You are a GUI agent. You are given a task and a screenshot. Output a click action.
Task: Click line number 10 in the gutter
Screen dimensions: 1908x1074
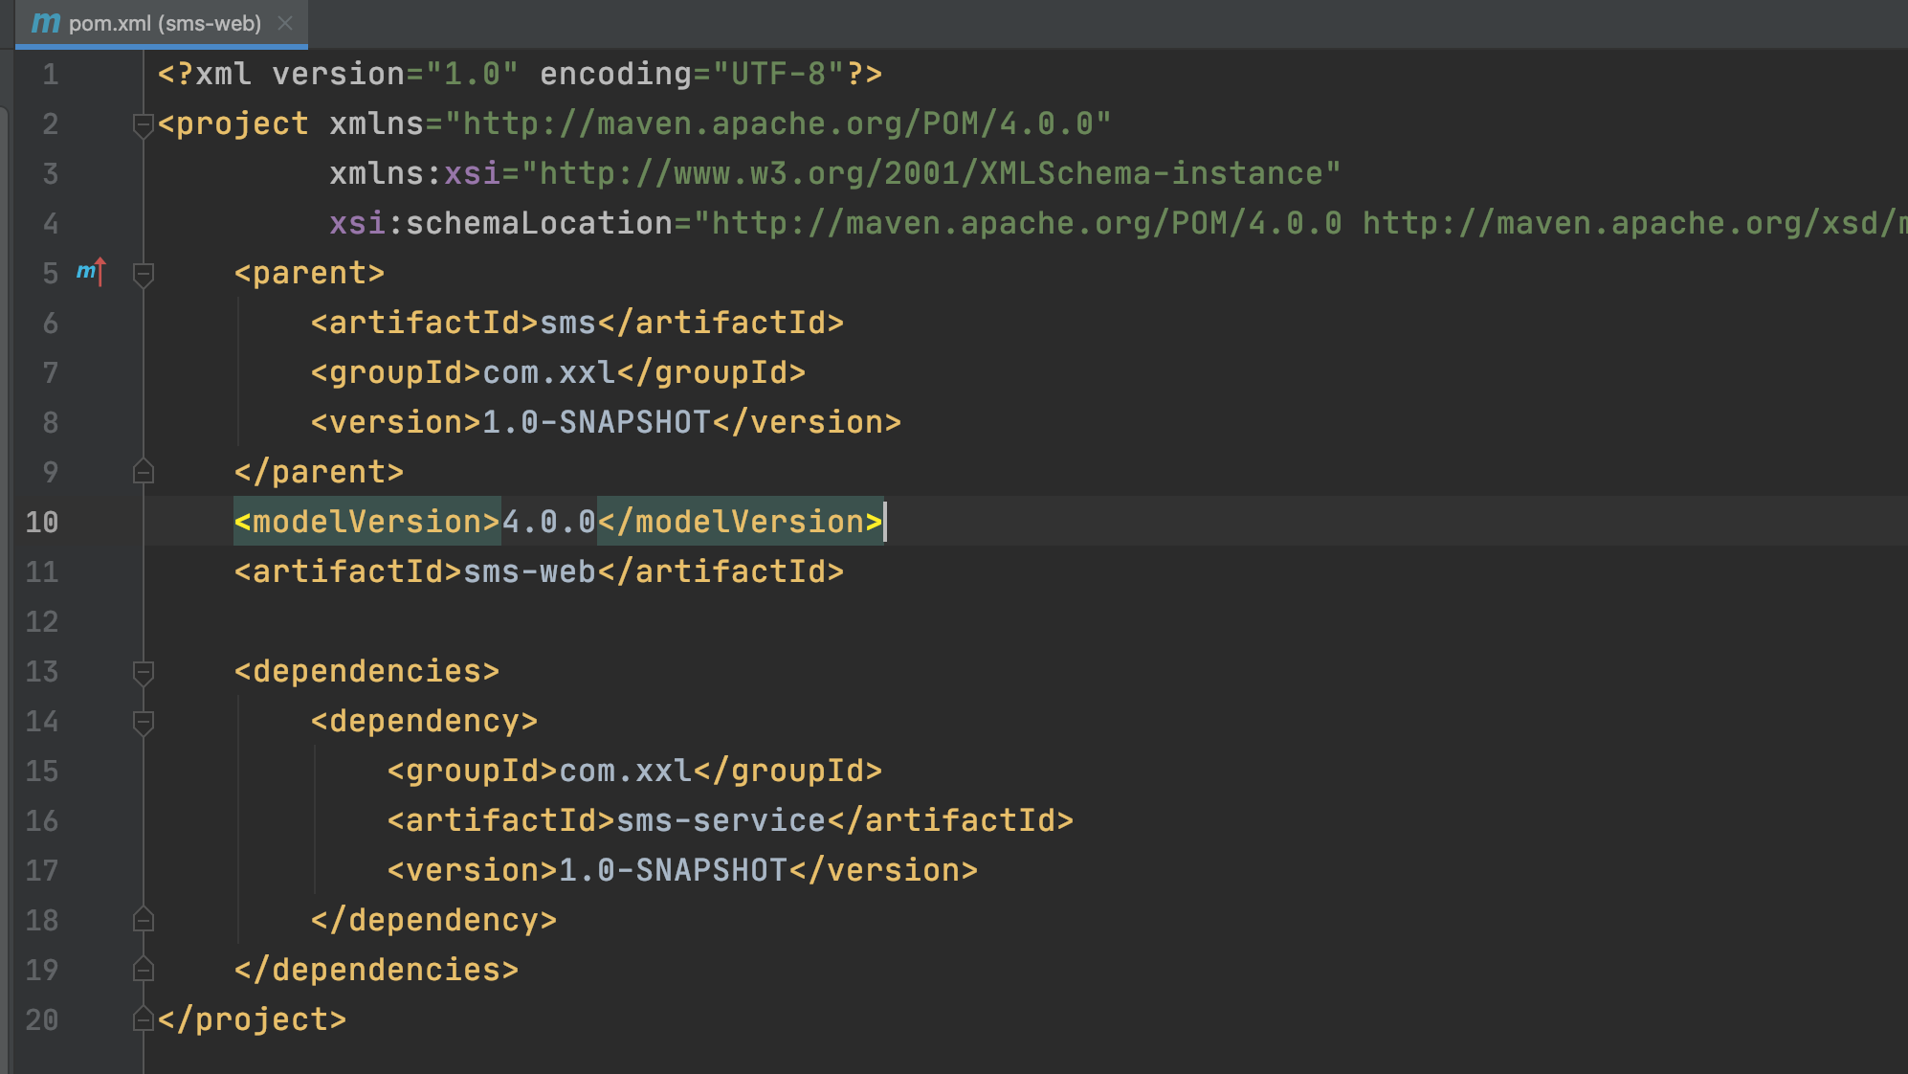42,523
